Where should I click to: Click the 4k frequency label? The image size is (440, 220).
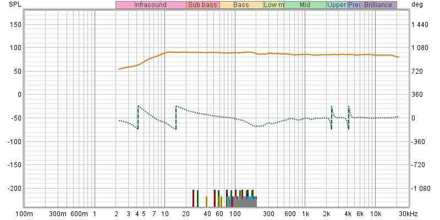coord(348,214)
